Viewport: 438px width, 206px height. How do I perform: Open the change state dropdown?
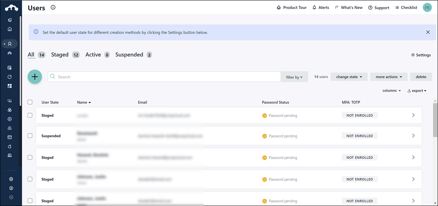(x=349, y=77)
